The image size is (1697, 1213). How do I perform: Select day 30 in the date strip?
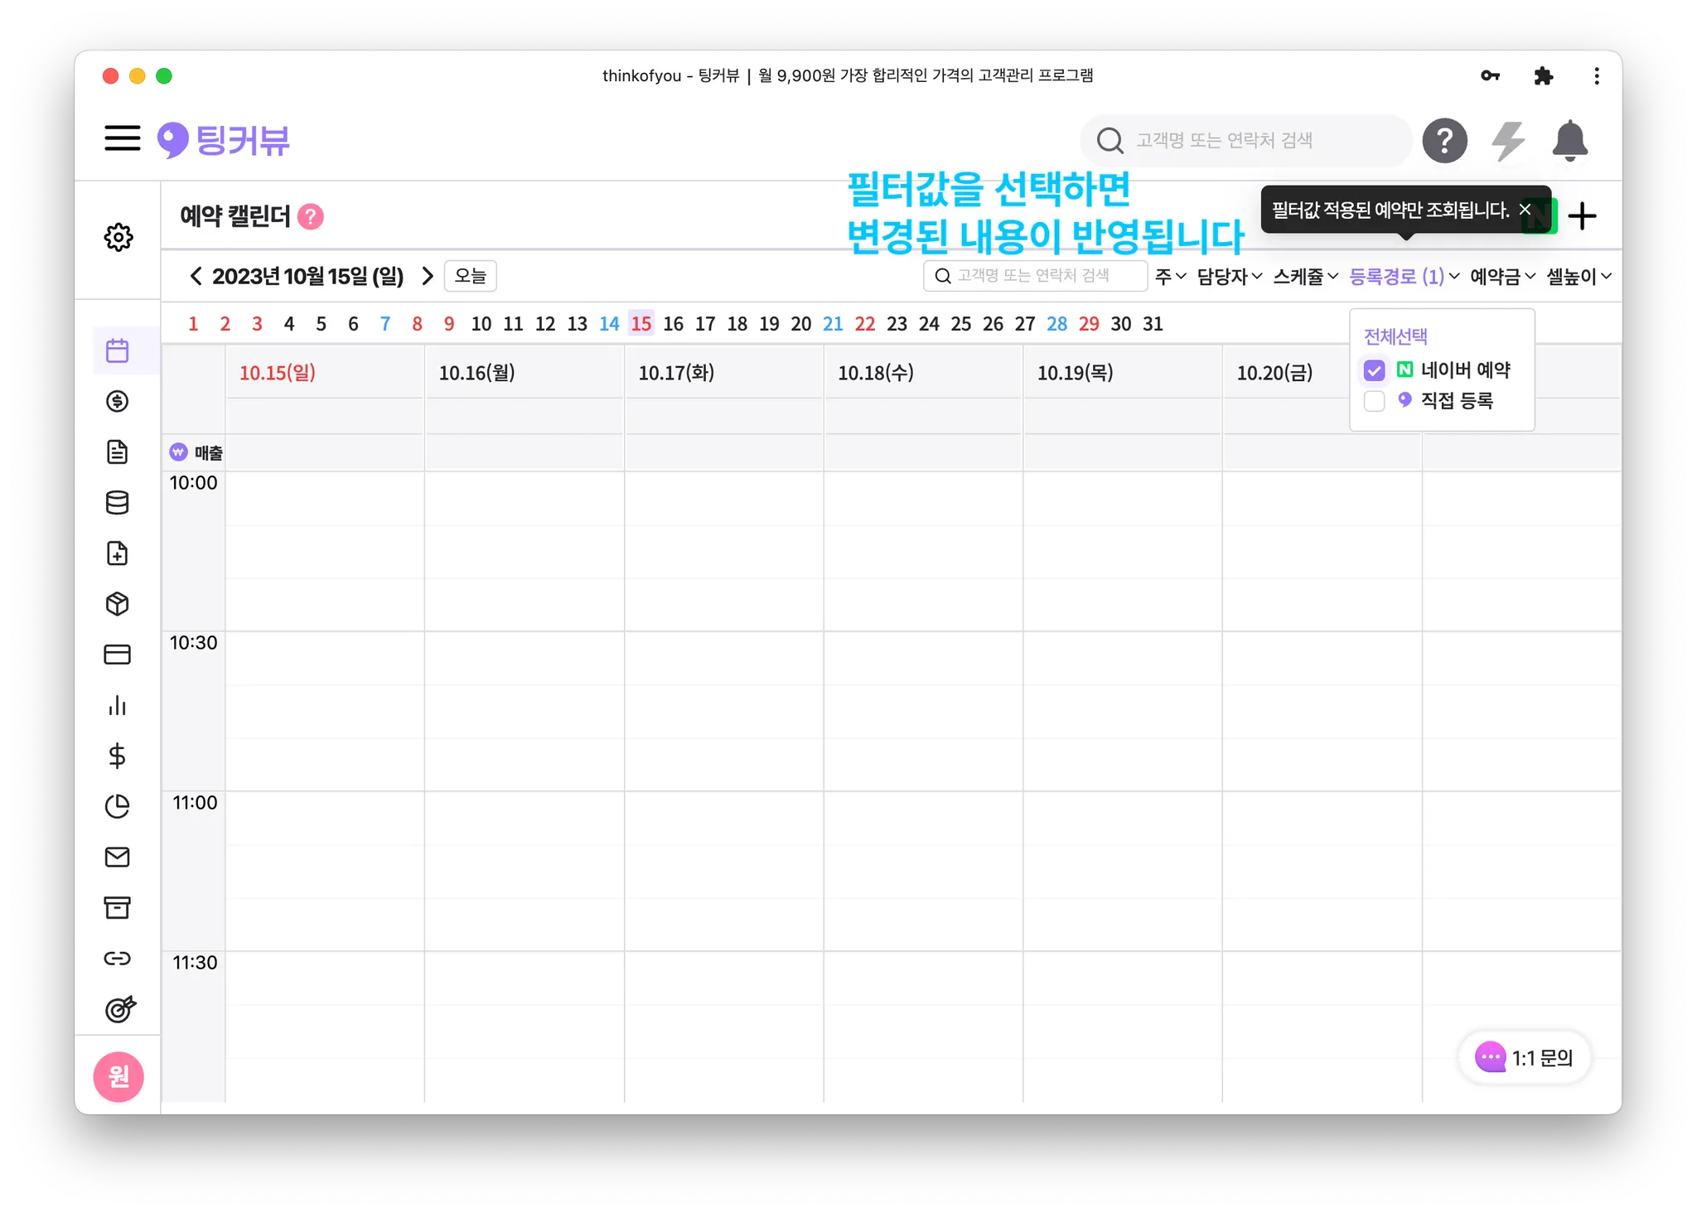tap(1120, 324)
